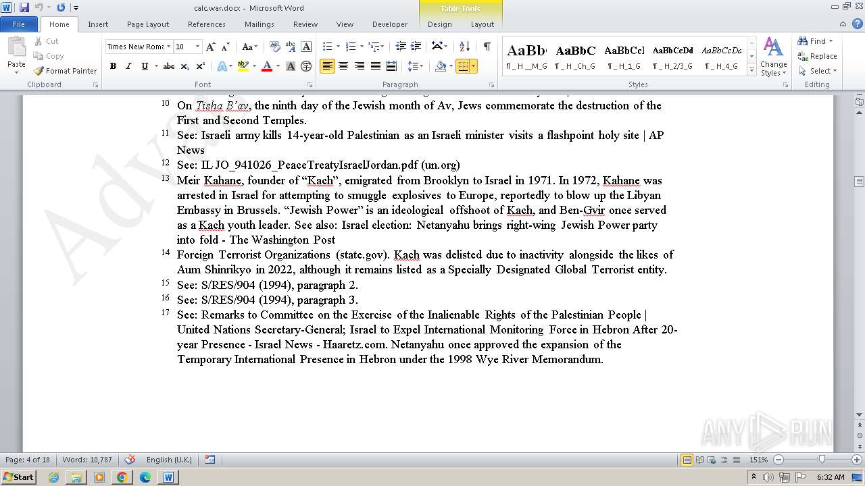Click Change Styles icon
Viewport: 865px width, 486px height.
[773, 57]
